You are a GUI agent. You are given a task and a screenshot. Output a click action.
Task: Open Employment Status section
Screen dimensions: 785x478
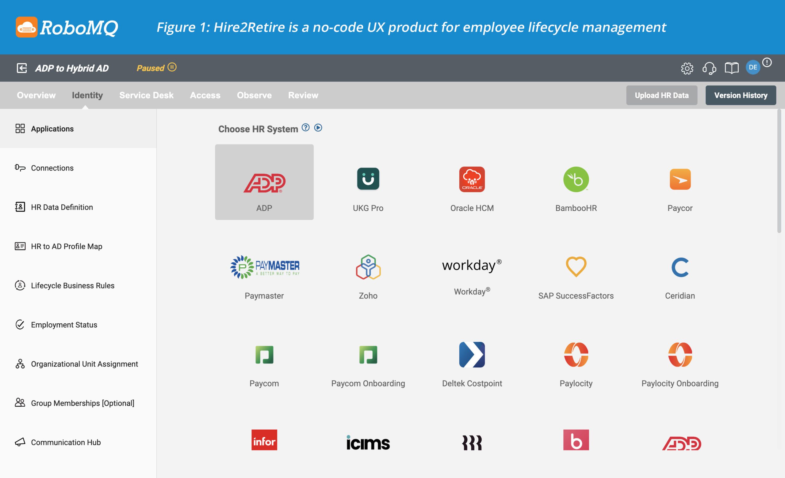(x=78, y=324)
